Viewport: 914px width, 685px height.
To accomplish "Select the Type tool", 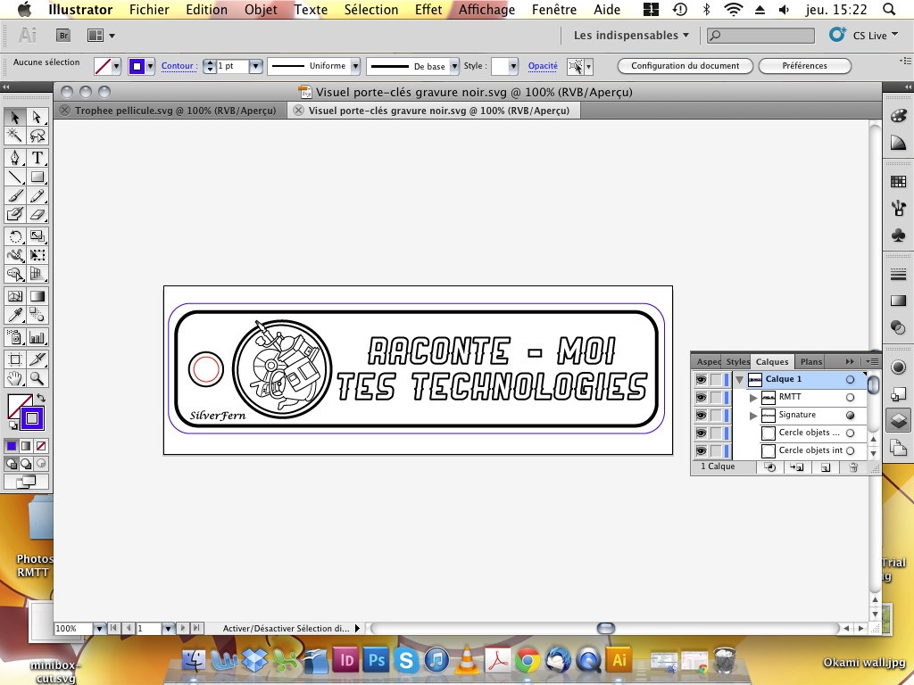I will (x=37, y=158).
